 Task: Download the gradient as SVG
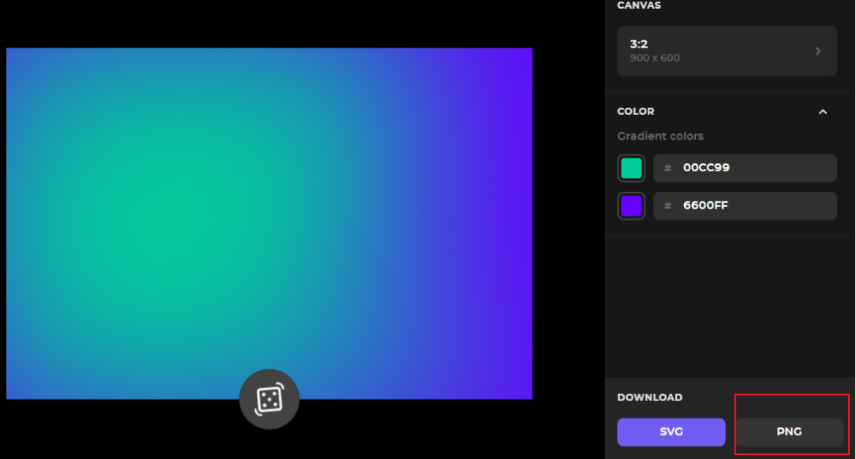[x=671, y=432]
